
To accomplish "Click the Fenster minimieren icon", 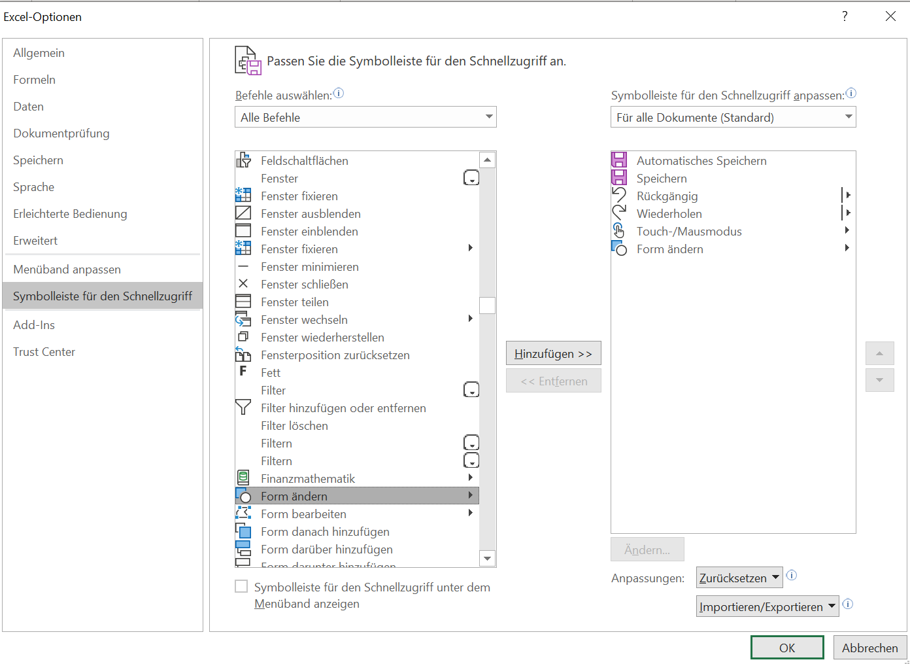I will click(x=243, y=266).
